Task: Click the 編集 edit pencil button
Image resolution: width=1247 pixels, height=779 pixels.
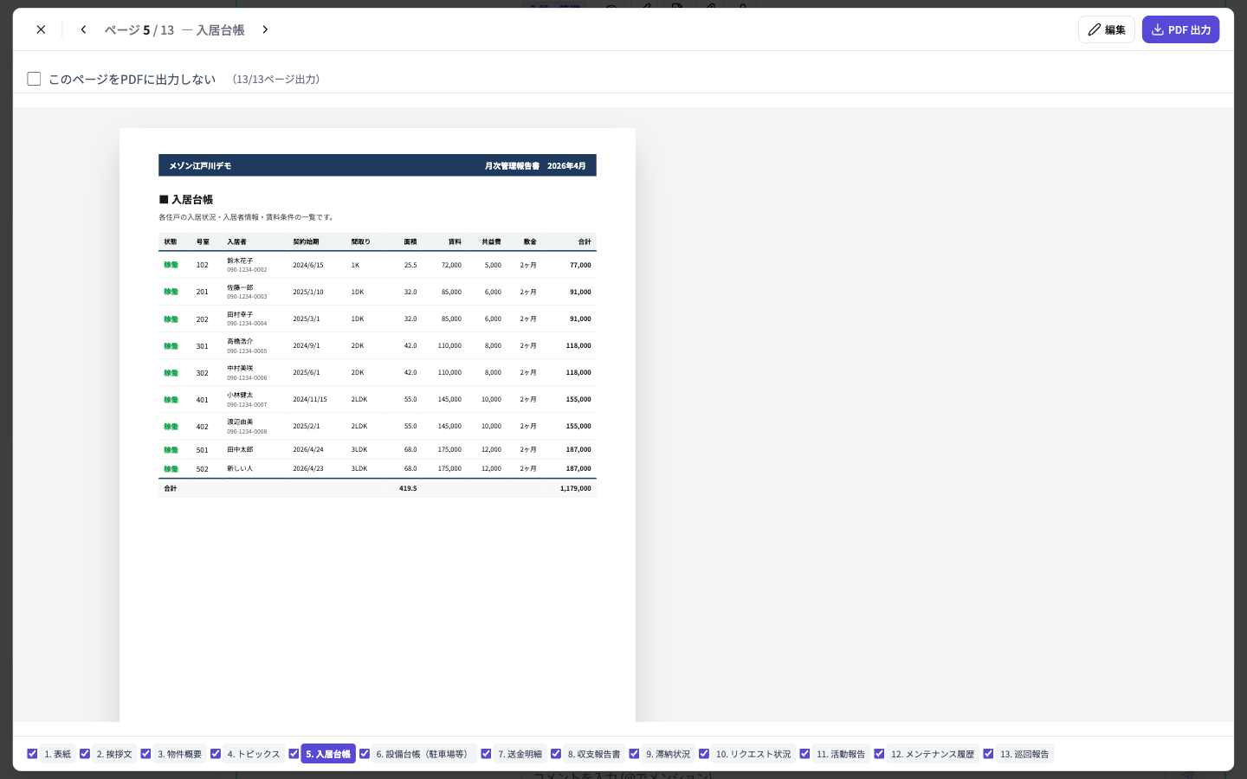Action: pyautogui.click(x=1106, y=29)
